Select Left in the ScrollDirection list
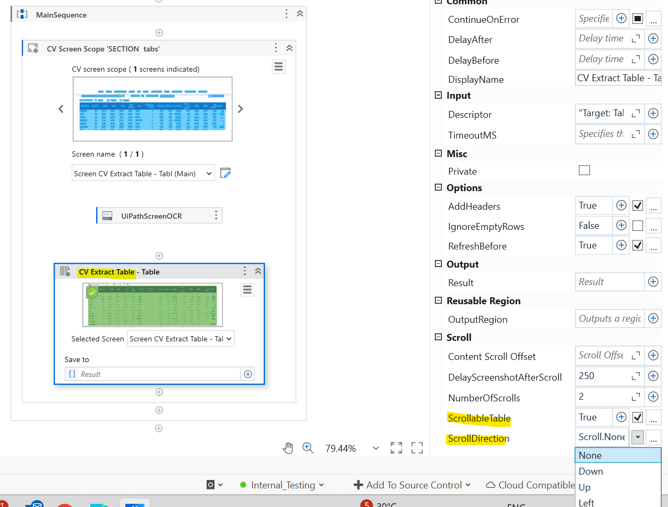The image size is (668, 507). [586, 502]
